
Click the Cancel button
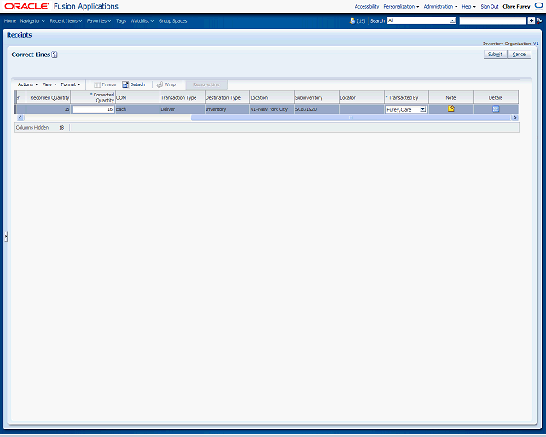click(x=520, y=54)
